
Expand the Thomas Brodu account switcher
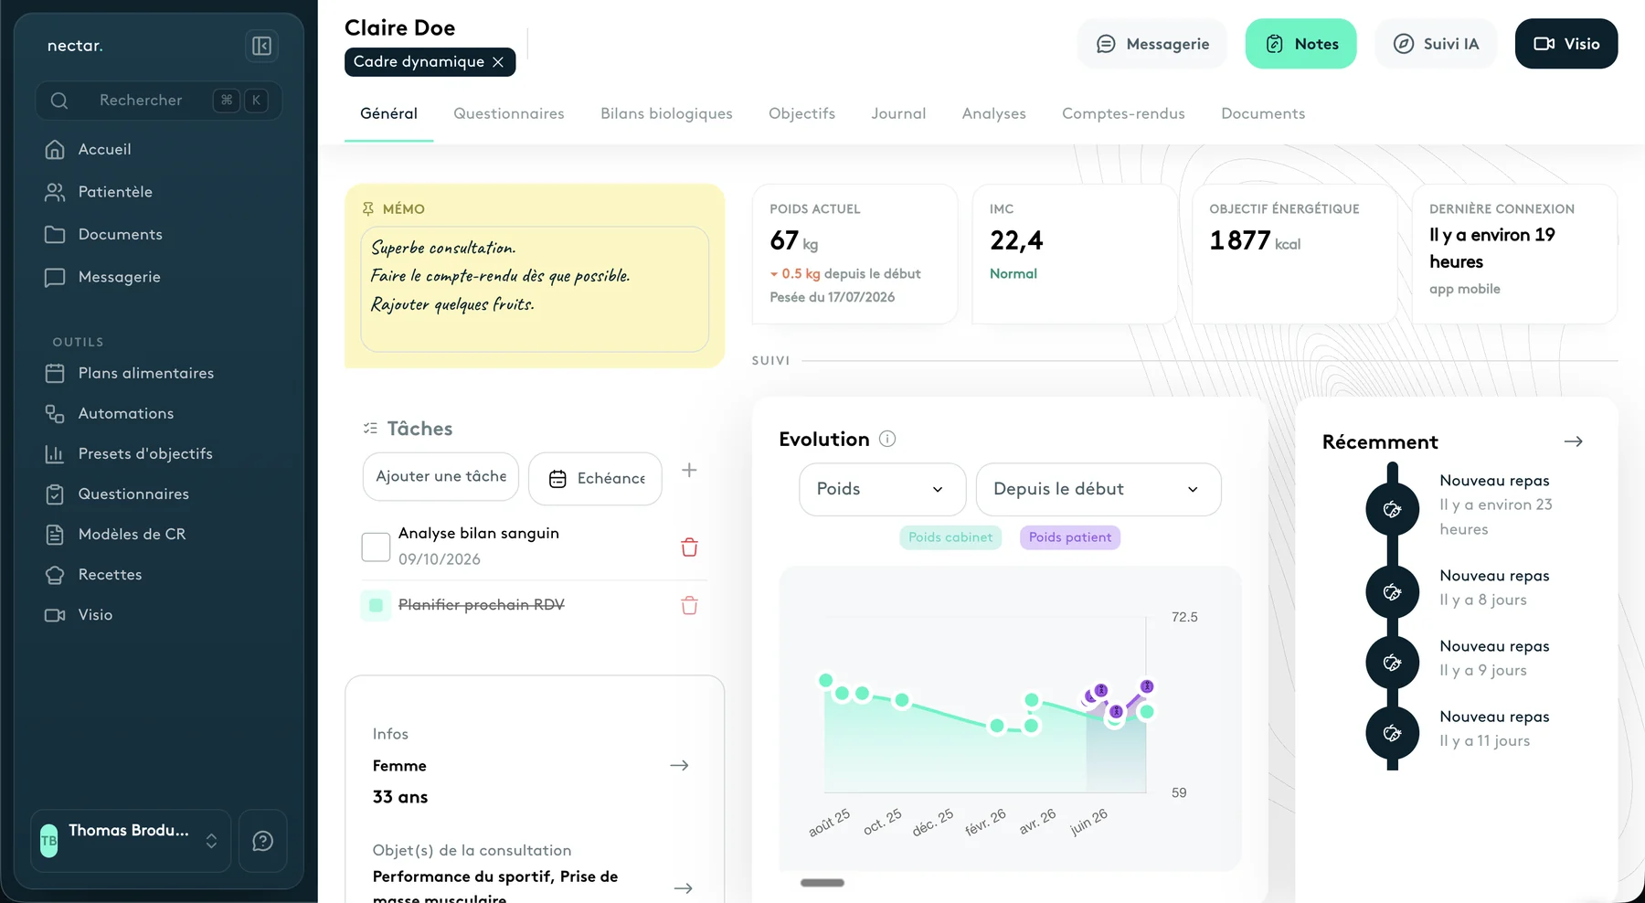click(x=131, y=841)
